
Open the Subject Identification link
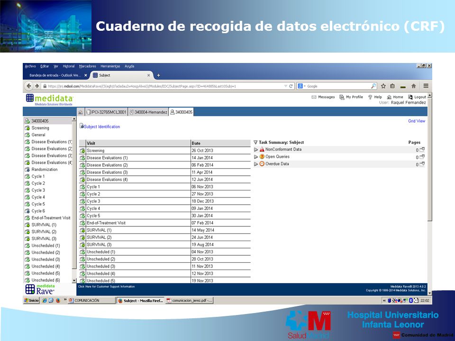coord(102,127)
